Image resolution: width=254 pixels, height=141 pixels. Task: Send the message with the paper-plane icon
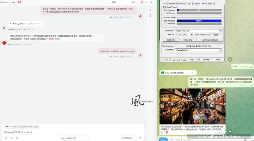(x=140, y=138)
